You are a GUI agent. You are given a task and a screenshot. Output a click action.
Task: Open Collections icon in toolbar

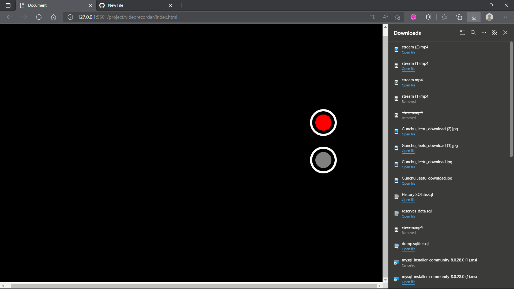click(x=459, y=17)
